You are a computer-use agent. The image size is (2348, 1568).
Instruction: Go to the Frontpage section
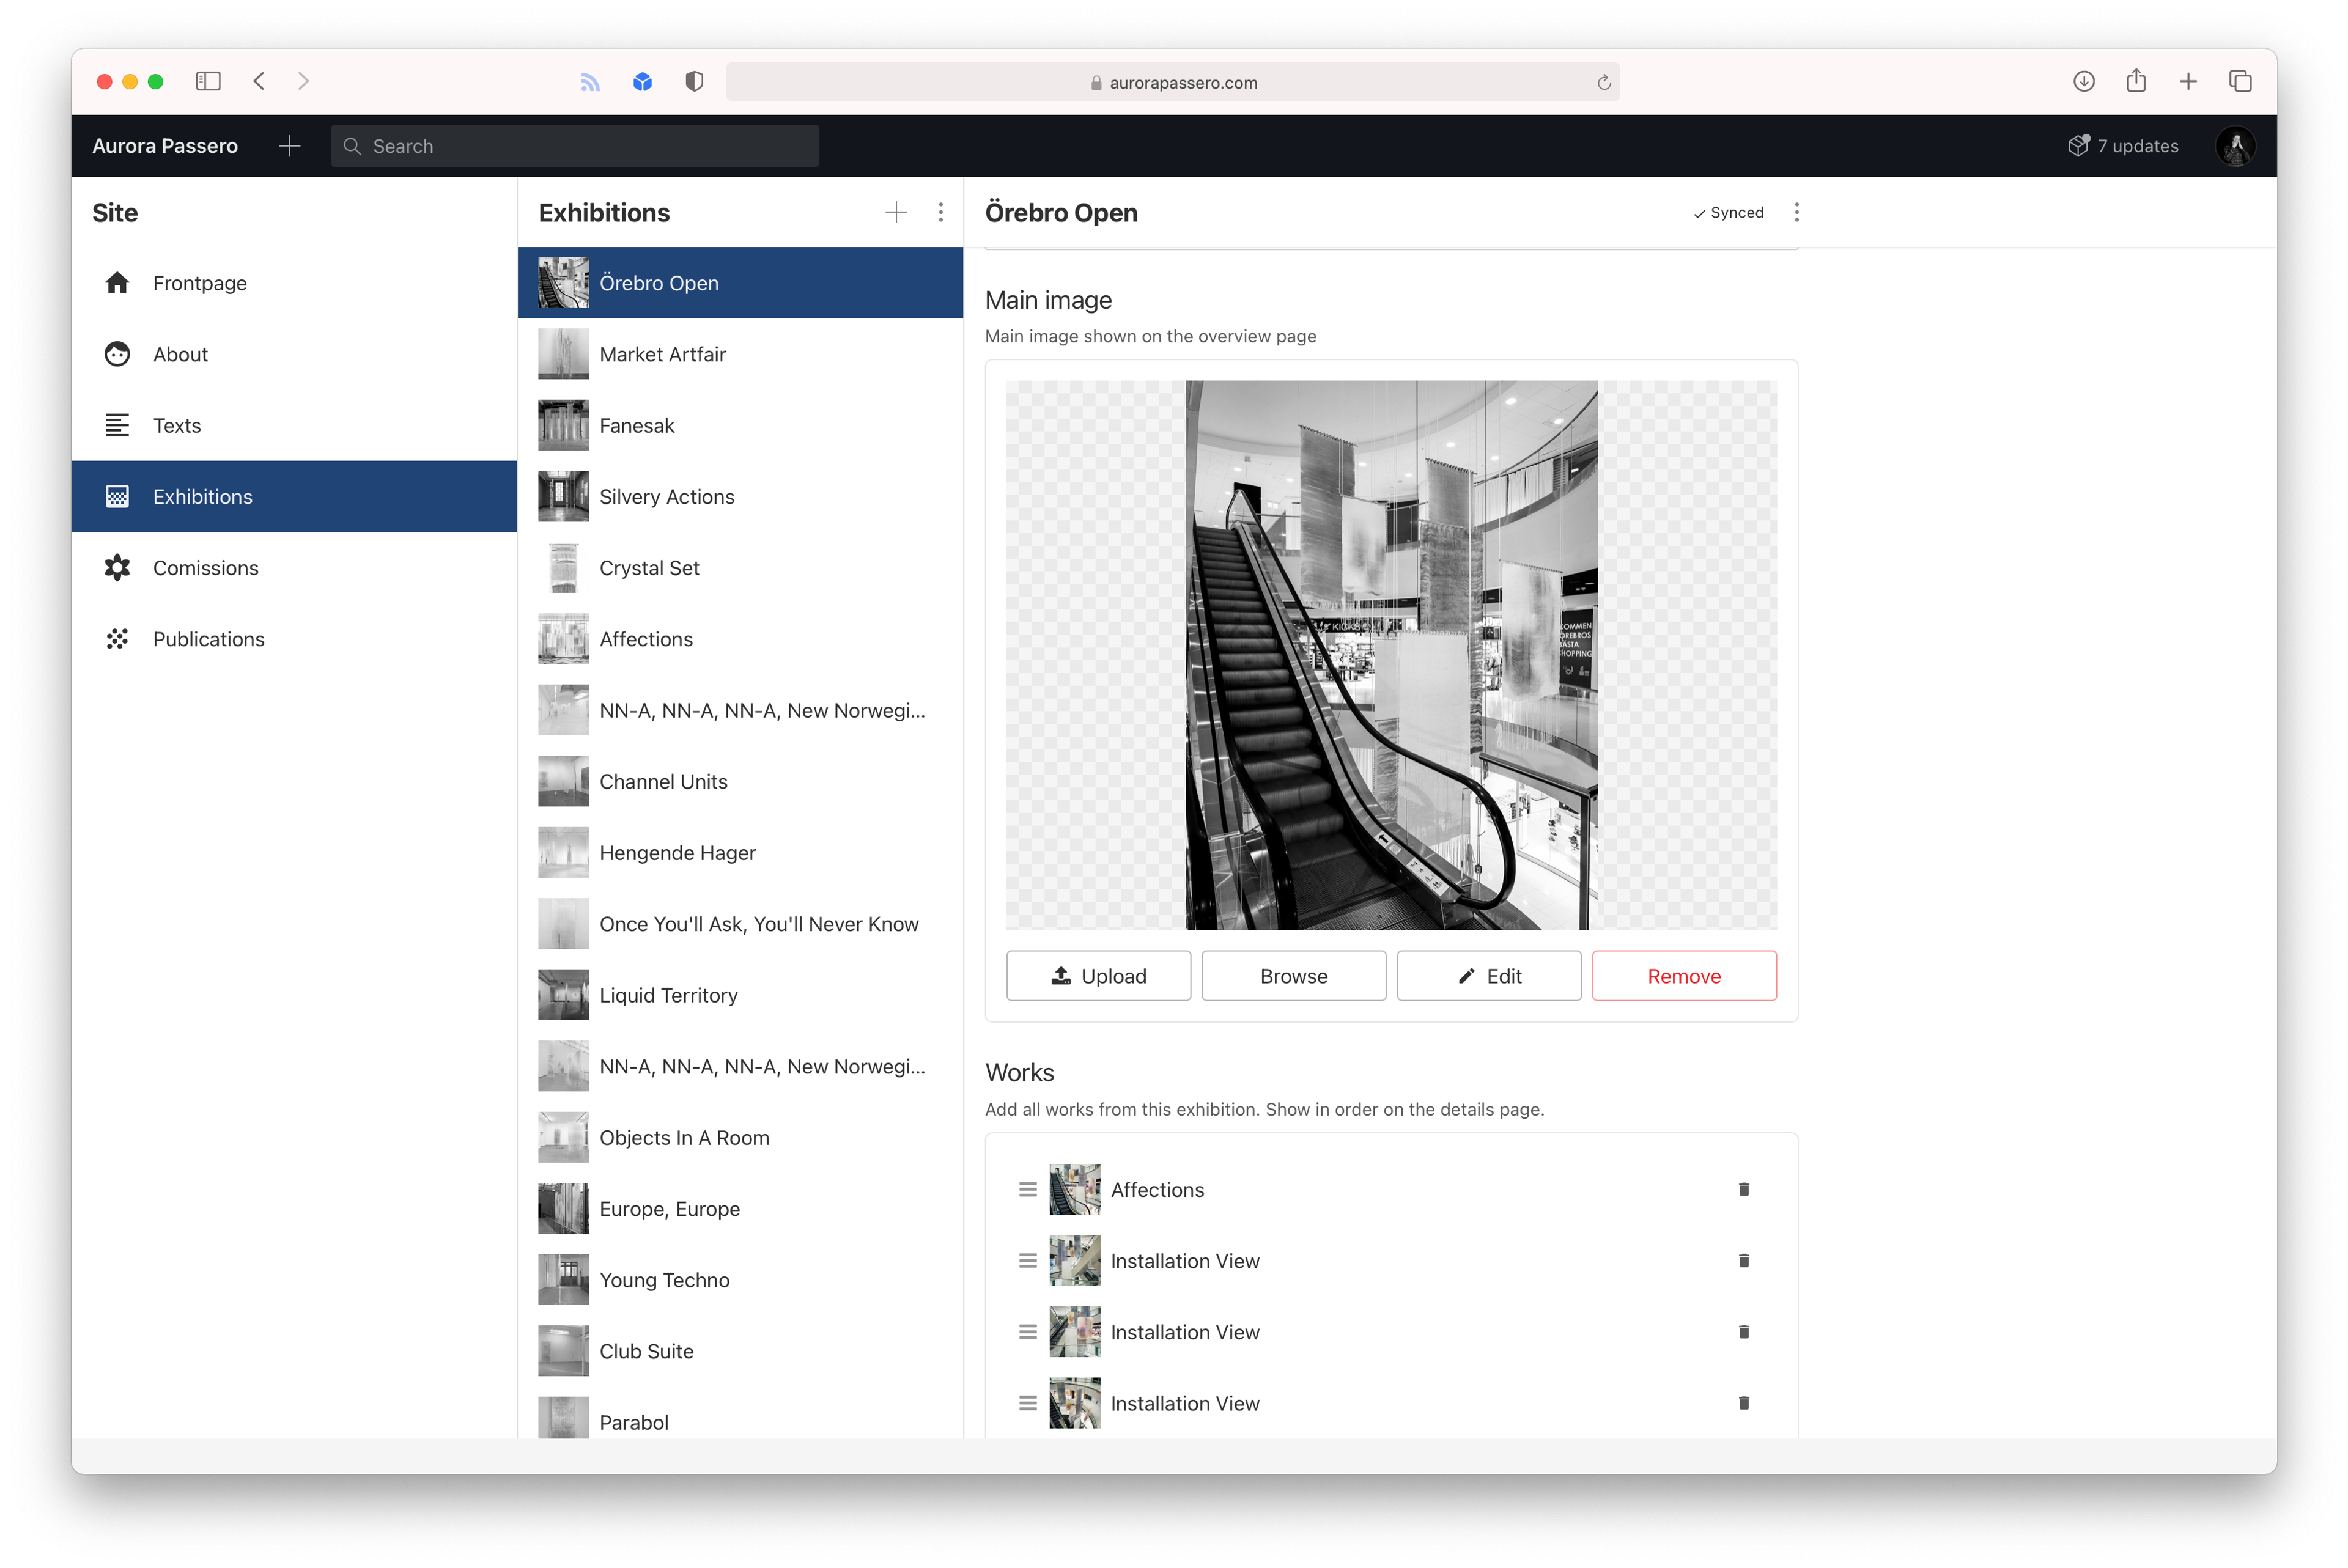pyautogui.click(x=200, y=283)
